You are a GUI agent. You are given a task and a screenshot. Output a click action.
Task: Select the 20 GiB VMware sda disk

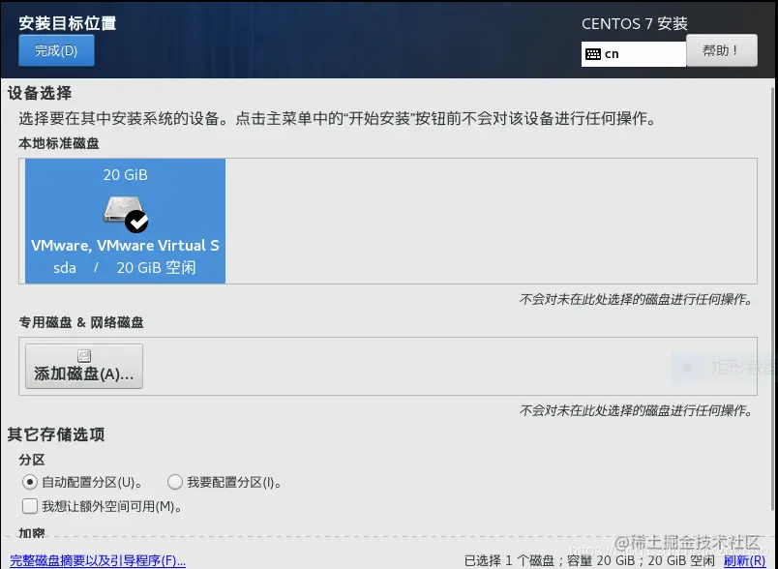(125, 222)
